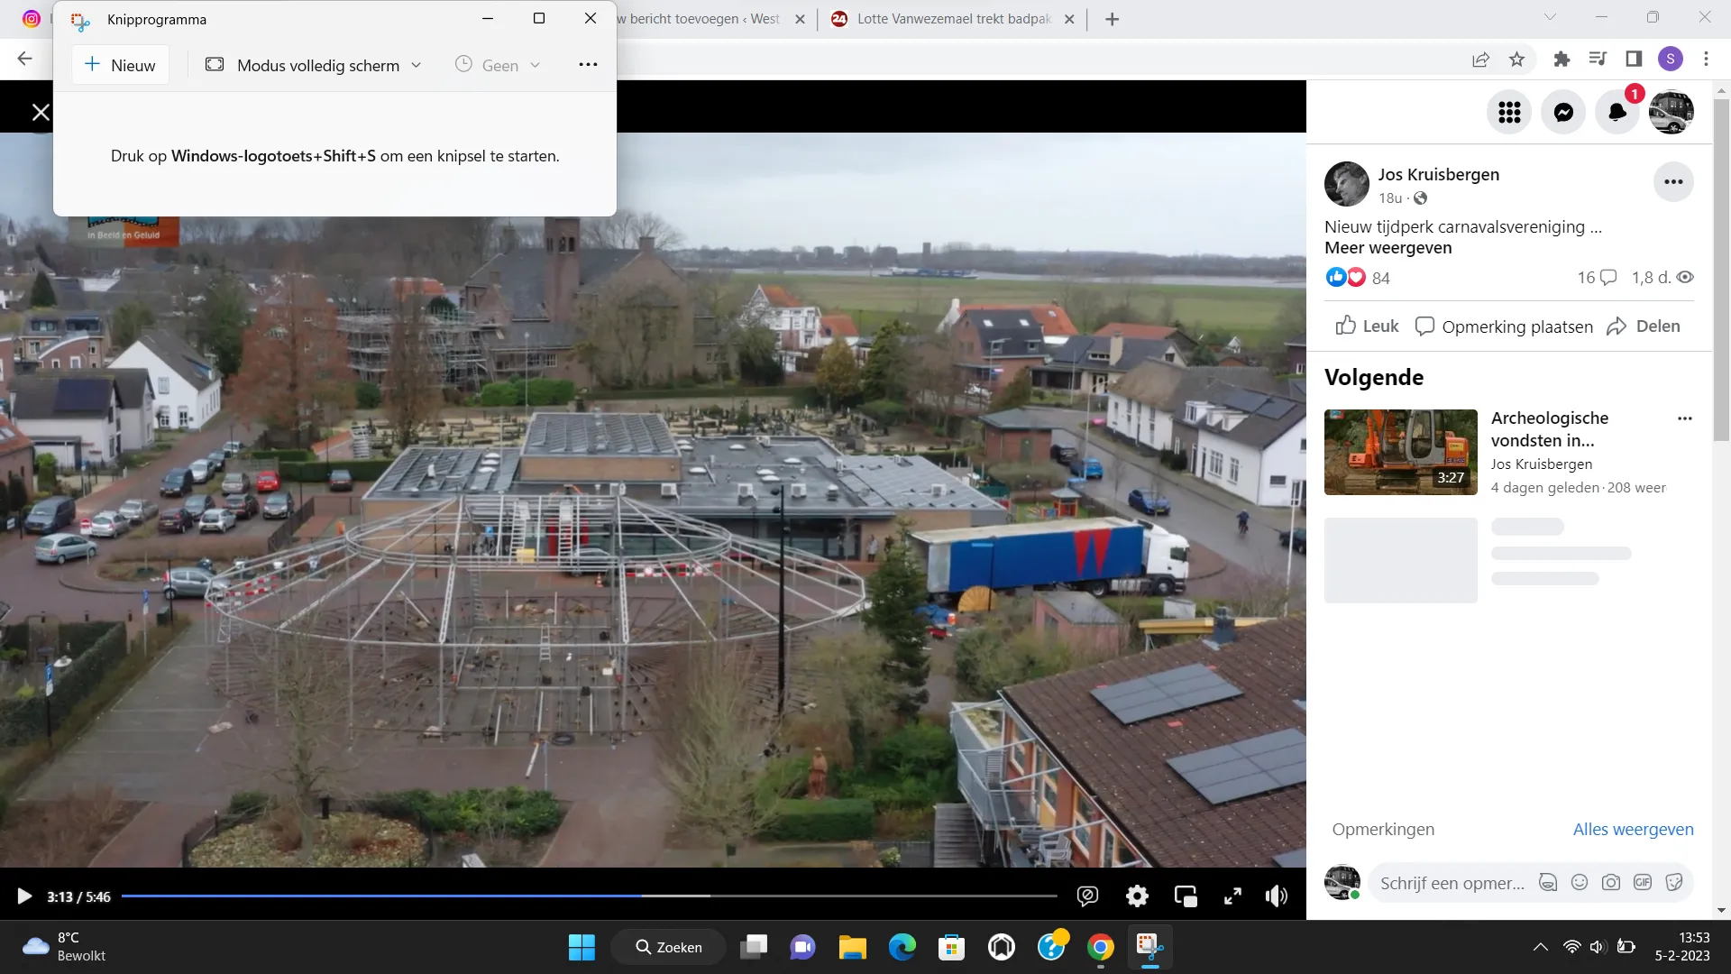Toggle fullscreen playback mode
The height and width of the screenshot is (974, 1731).
pos(1232,896)
